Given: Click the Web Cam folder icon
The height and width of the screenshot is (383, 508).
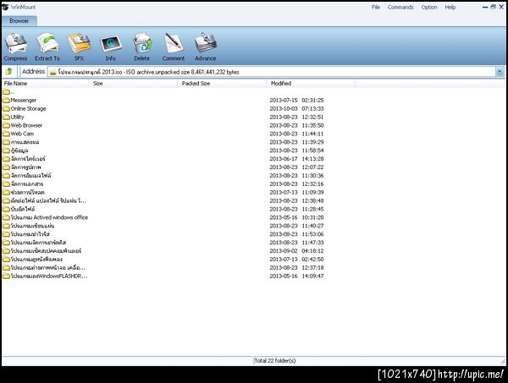Looking at the screenshot, I should coord(6,134).
